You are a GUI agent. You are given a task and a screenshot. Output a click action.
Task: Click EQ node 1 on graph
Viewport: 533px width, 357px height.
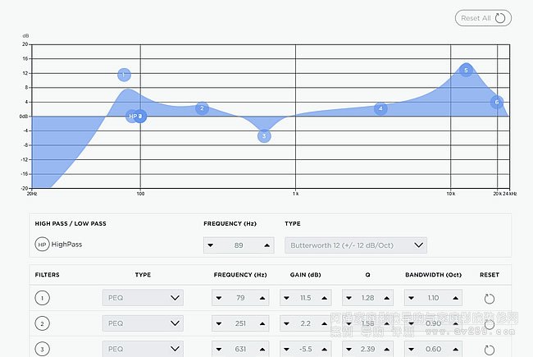124,75
